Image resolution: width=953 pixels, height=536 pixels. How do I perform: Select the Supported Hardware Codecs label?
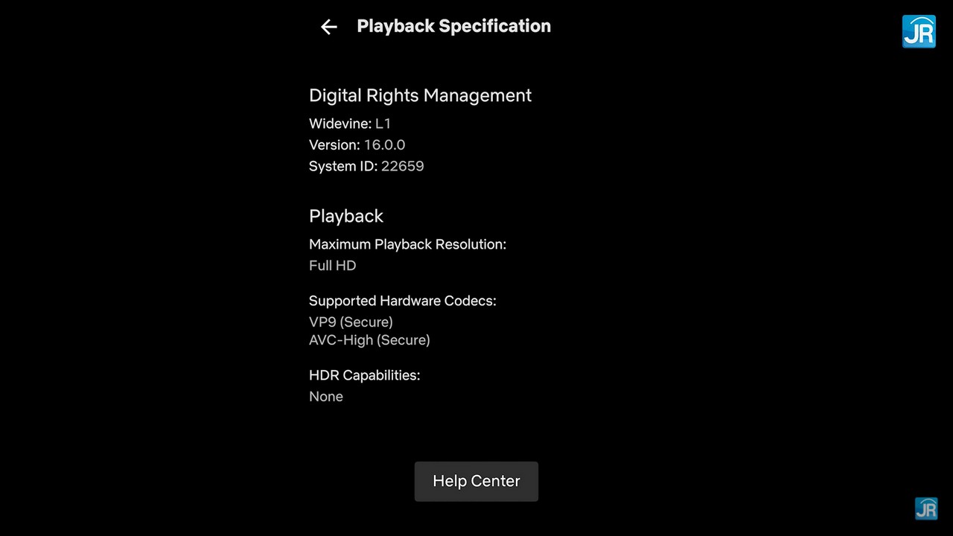[x=403, y=301]
